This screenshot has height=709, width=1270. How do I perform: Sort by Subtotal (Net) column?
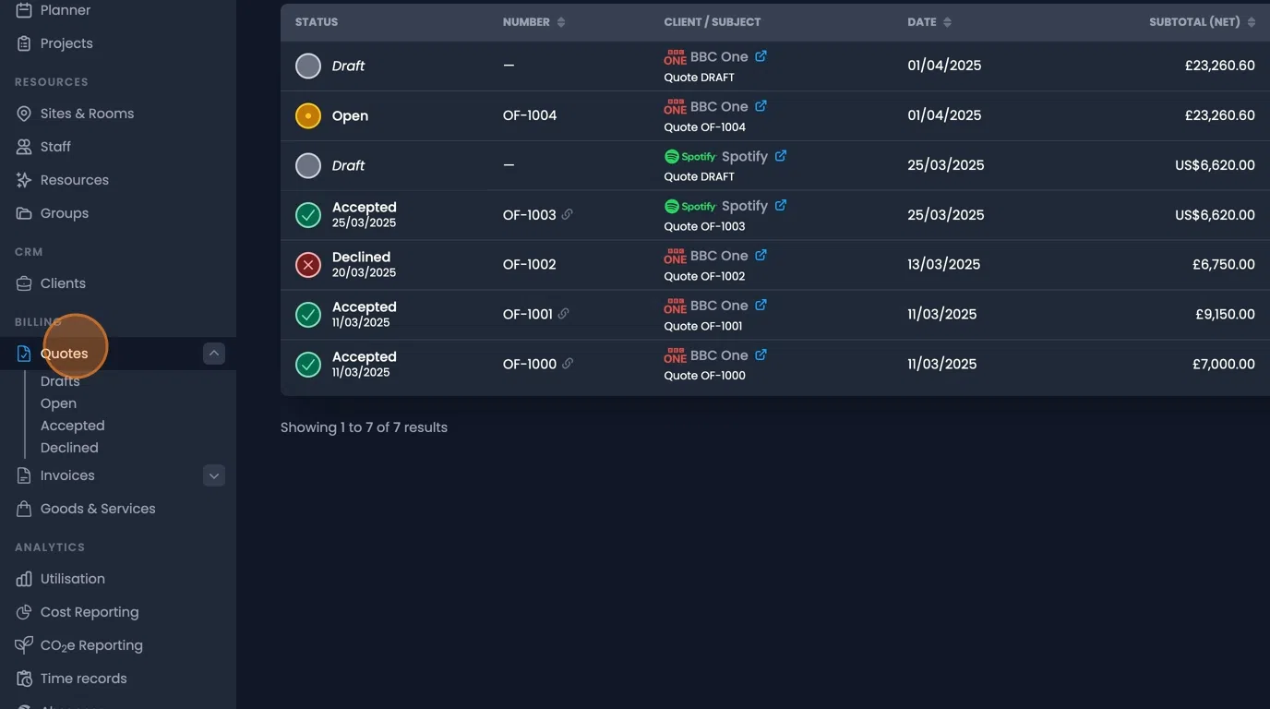click(x=1251, y=22)
